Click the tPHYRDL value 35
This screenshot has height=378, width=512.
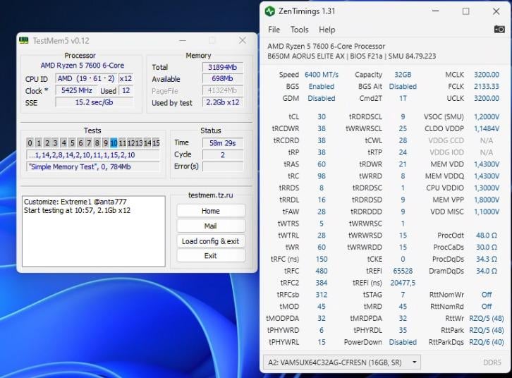[403, 330]
